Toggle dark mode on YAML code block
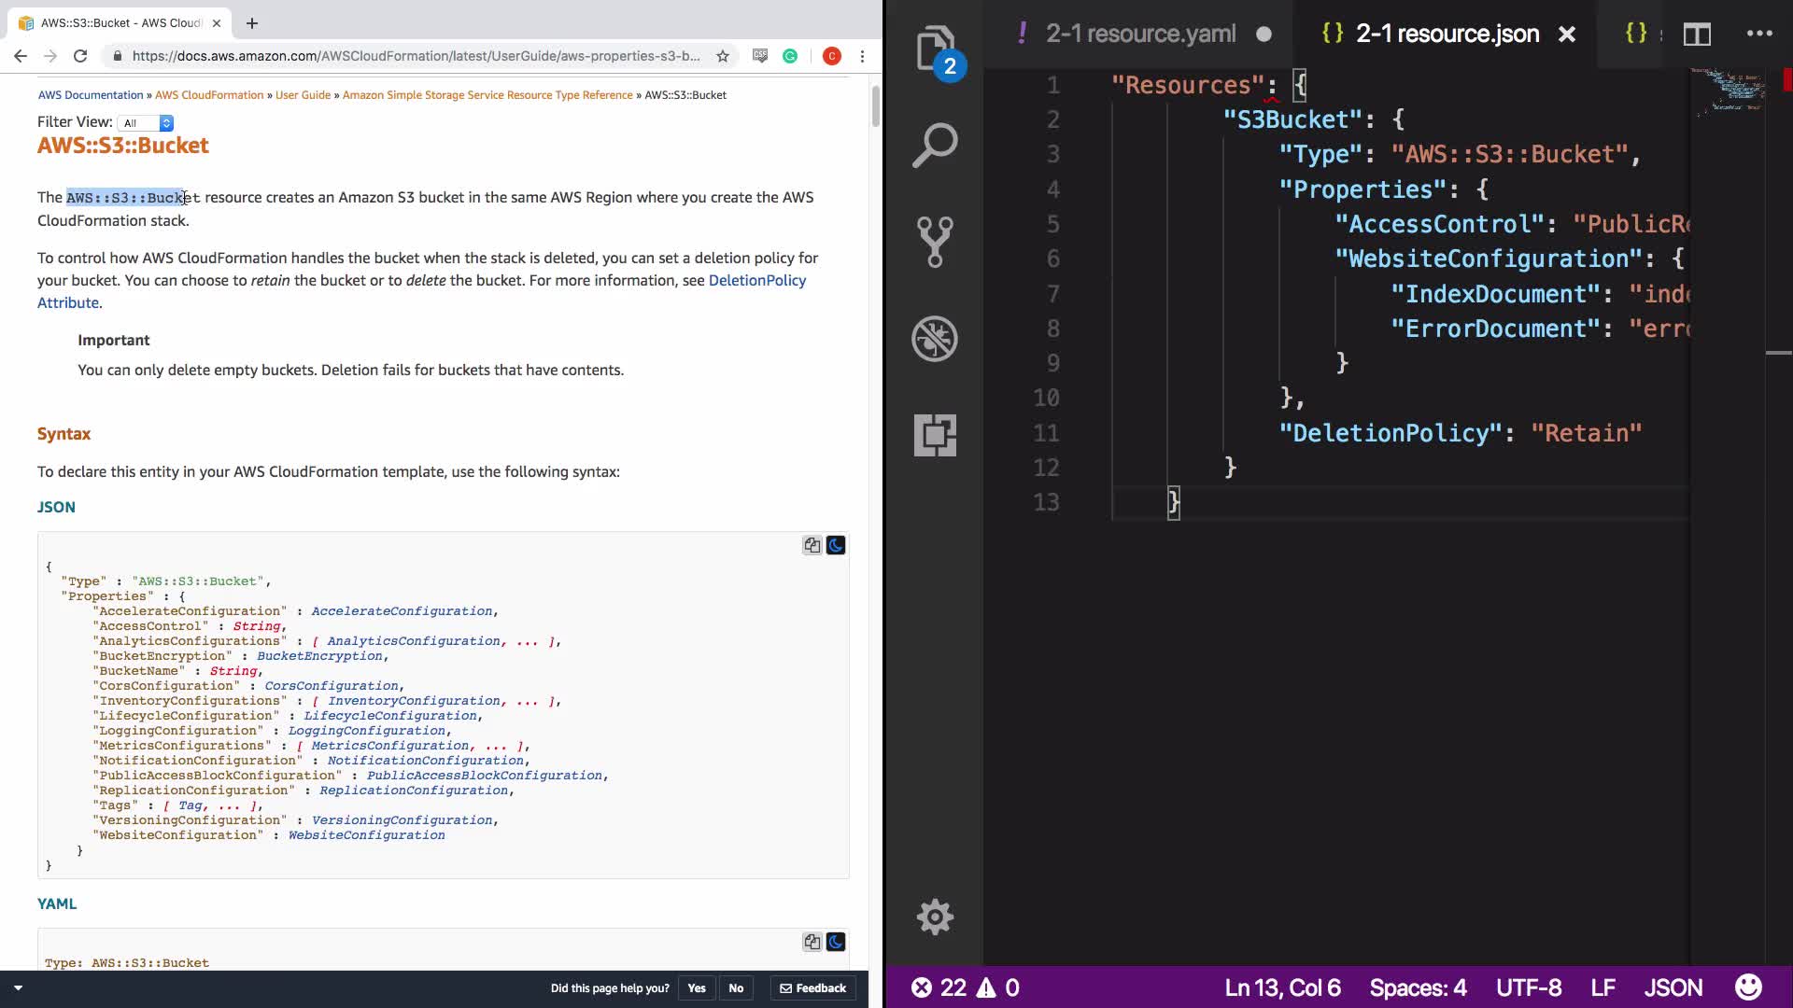 click(x=836, y=942)
